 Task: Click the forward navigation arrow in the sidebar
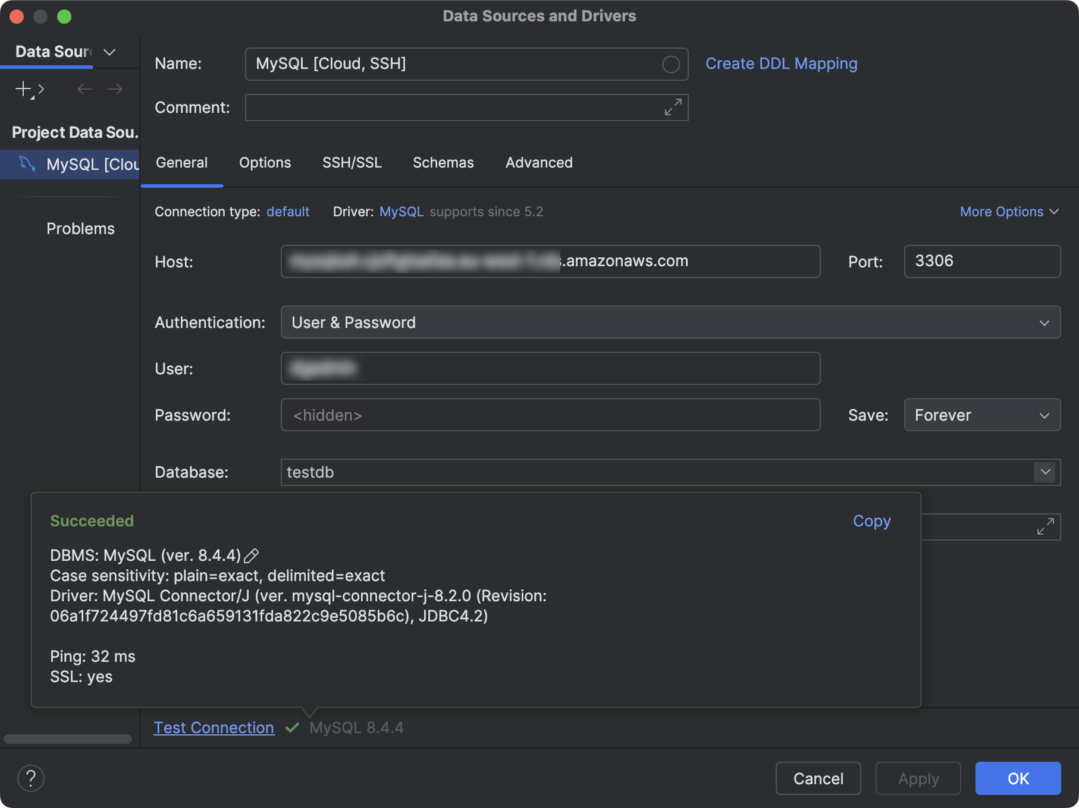click(115, 89)
